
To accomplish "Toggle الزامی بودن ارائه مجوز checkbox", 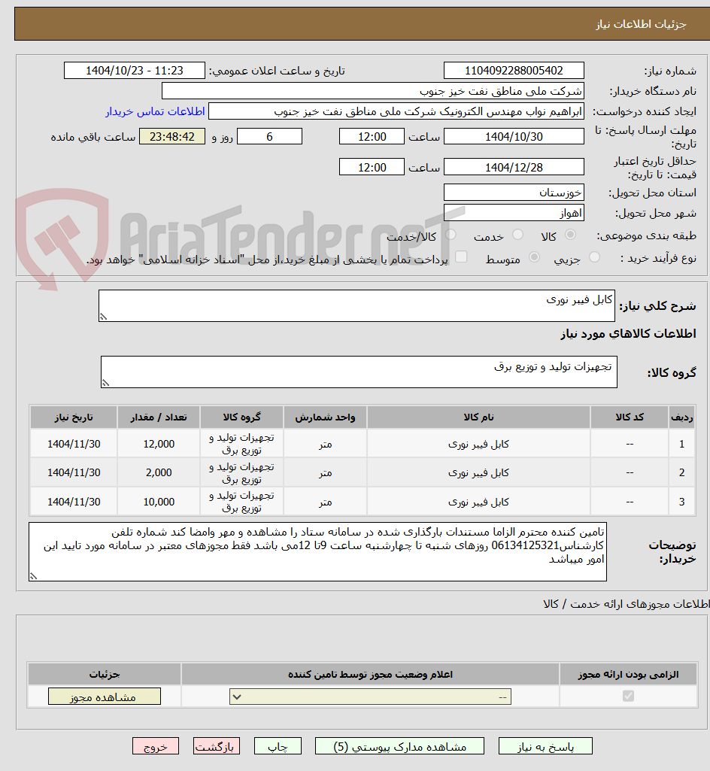I will coord(628,696).
